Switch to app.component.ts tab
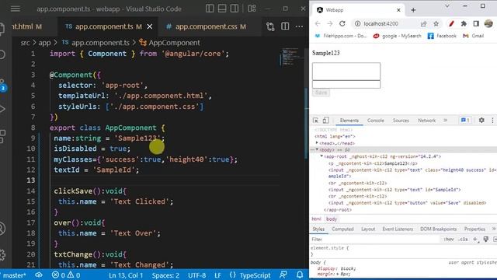The image size is (497, 280). [x=103, y=27]
